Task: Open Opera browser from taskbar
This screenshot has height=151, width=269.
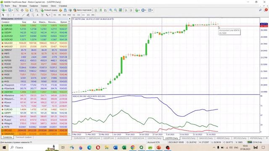Action: coord(98,147)
